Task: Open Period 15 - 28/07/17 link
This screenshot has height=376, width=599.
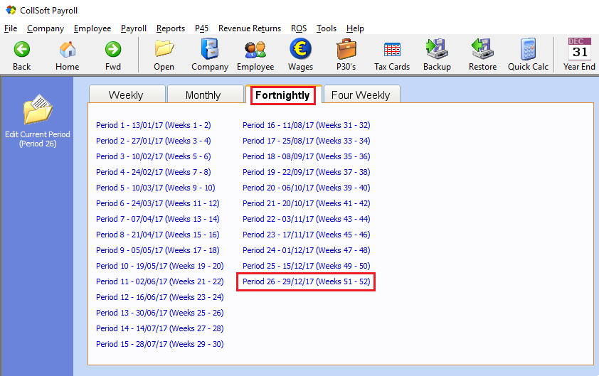Action: [159, 344]
